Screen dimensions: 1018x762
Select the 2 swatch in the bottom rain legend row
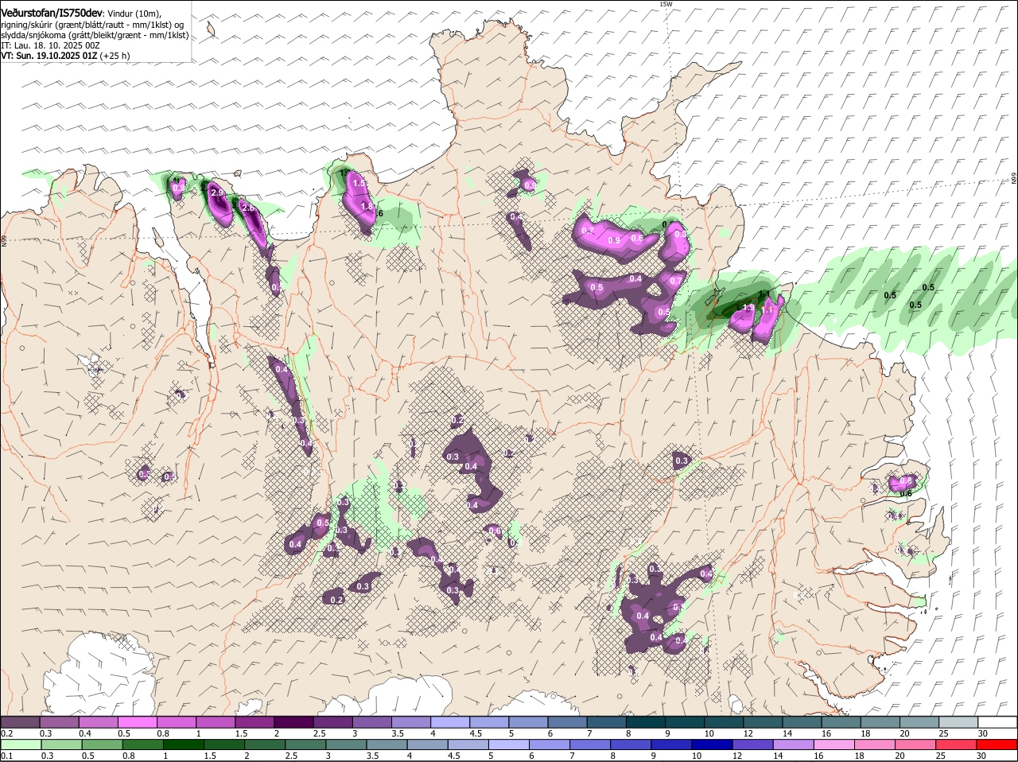point(265,745)
